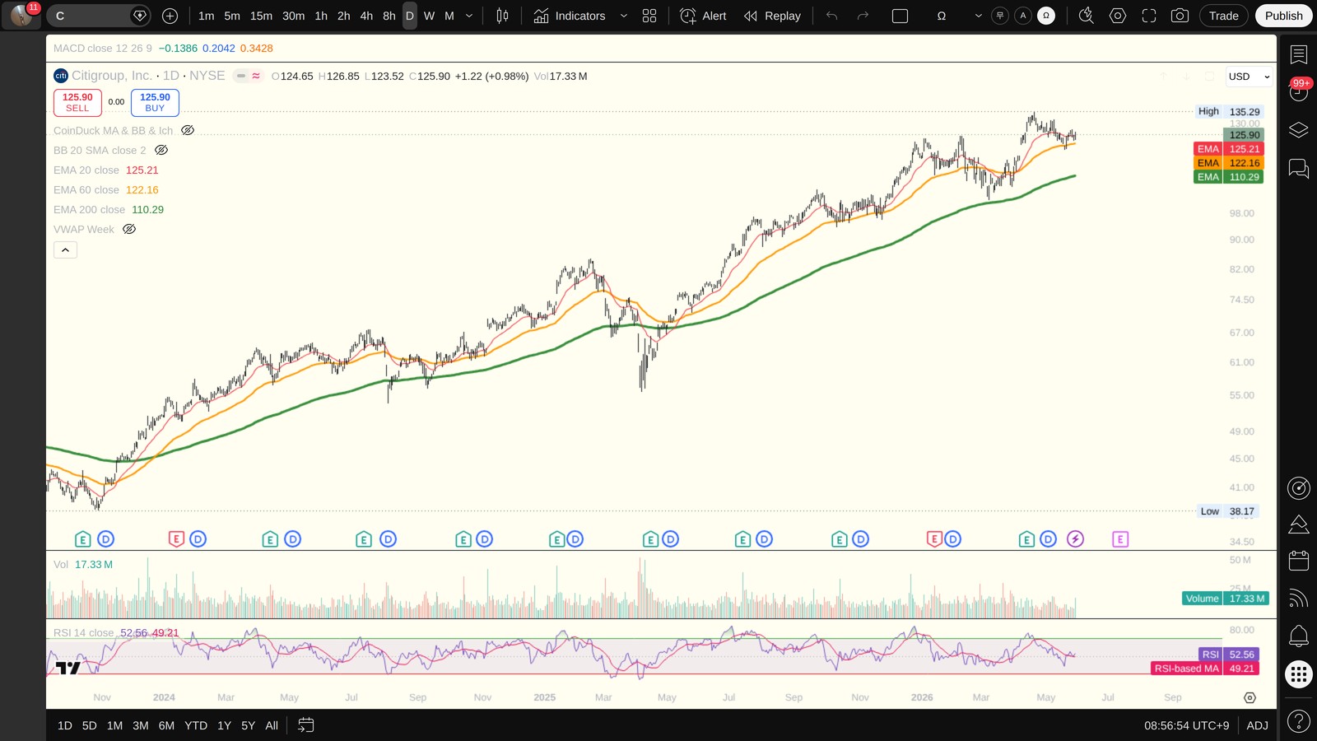This screenshot has width=1317, height=741.
Task: Open the layout templates grid icon
Action: 649,16
